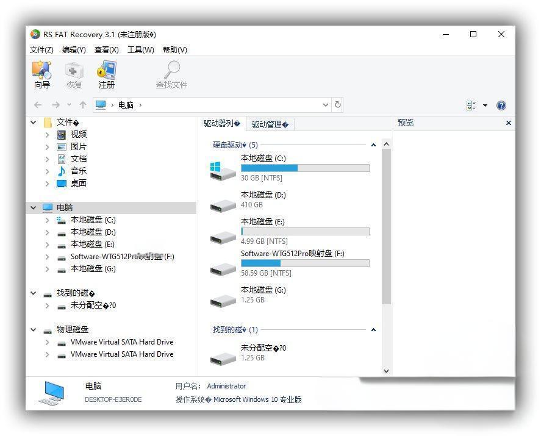Open the 注册 registration toolbar icon
This screenshot has height=436, width=541.
107,70
